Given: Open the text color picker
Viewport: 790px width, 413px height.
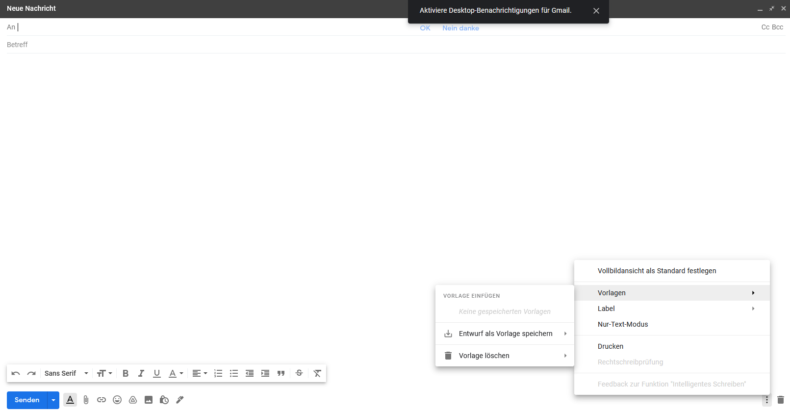Looking at the screenshot, I should click(x=176, y=373).
